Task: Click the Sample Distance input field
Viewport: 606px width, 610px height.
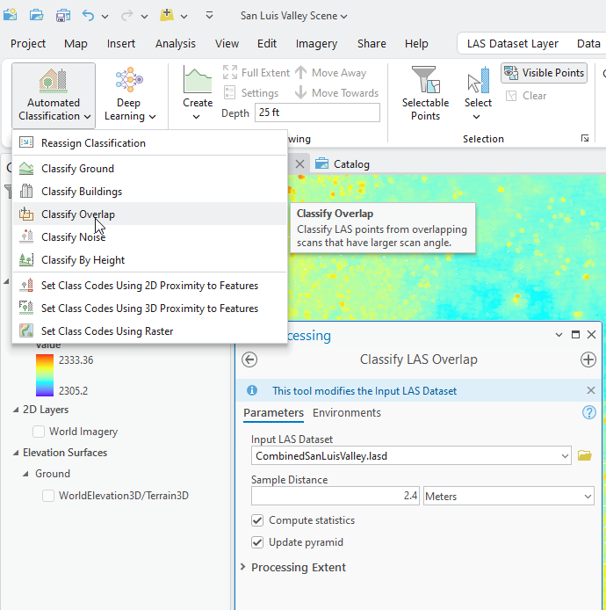Action: [x=335, y=497]
